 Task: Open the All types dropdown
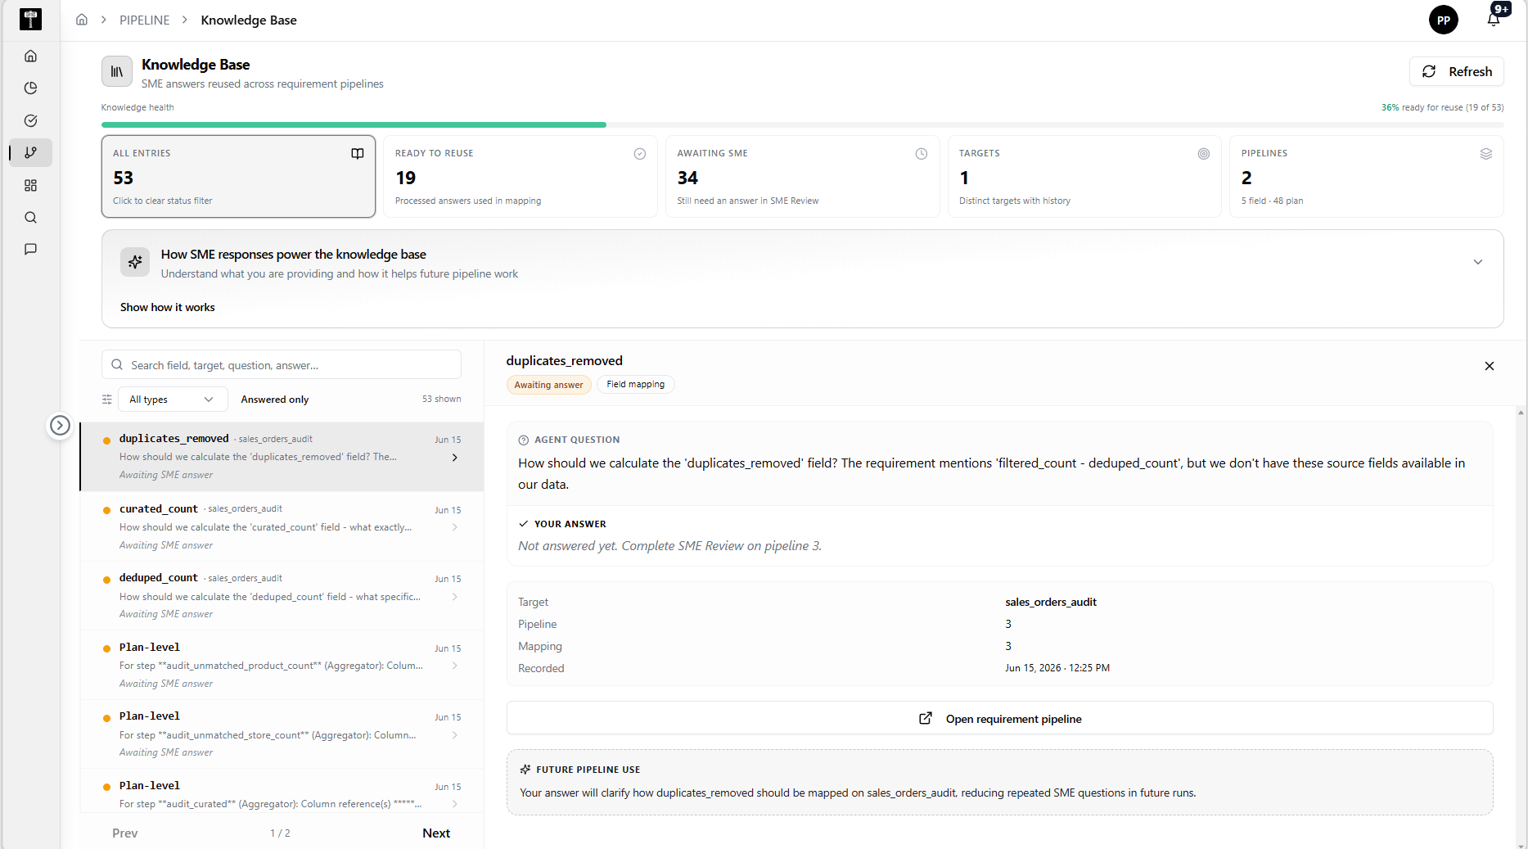click(x=172, y=400)
